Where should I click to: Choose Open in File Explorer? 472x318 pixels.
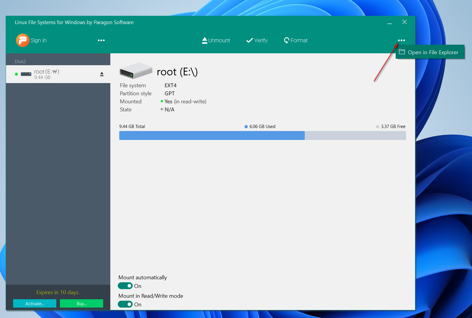coord(430,52)
